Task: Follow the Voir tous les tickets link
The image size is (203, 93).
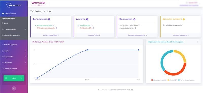Action: (x=181, y=35)
